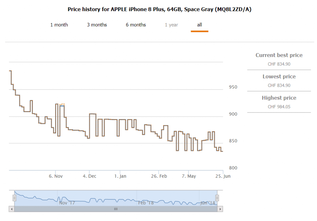This screenshot has width=317, height=221.
Task: Click the price history chart title
Action: 159,9
